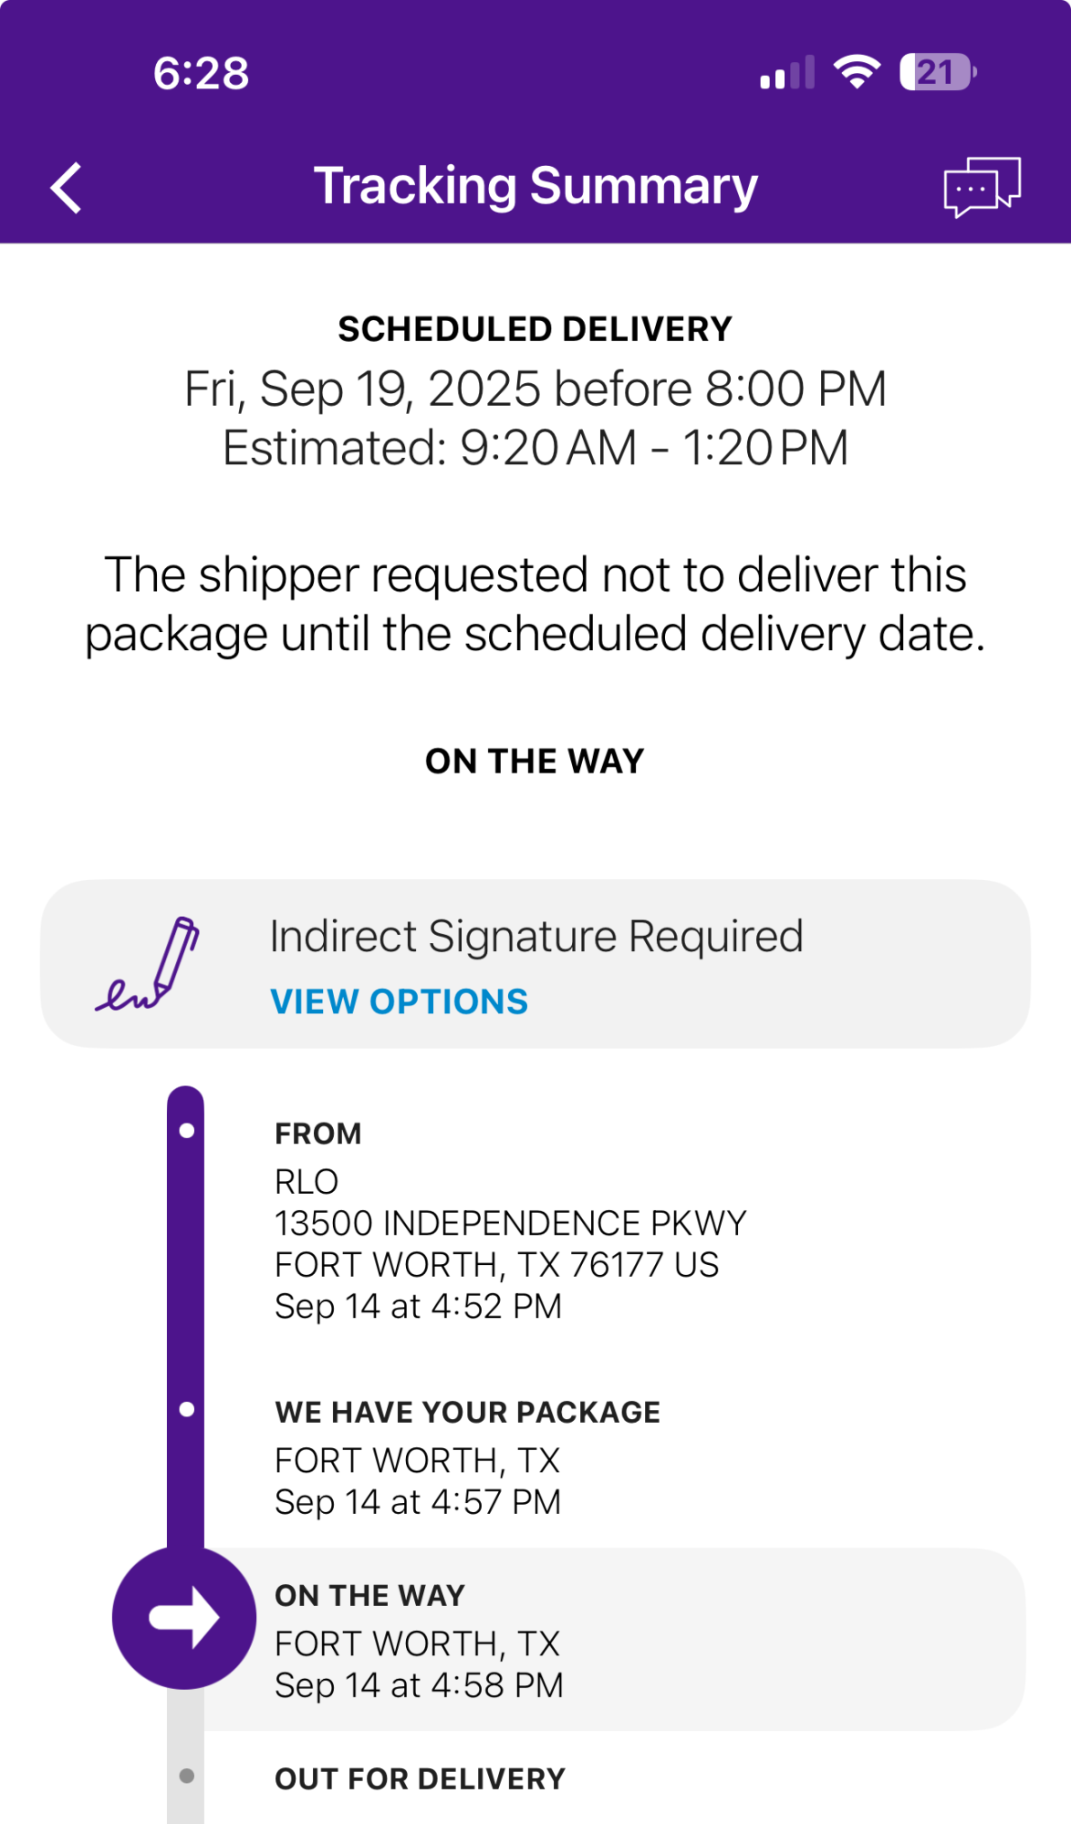
Task: Tap the Tracking Summary title
Action: 536,187
